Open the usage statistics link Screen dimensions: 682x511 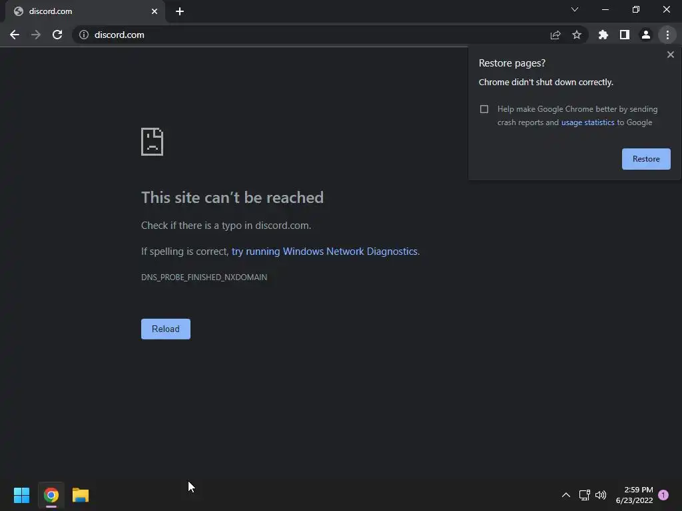[587, 122]
